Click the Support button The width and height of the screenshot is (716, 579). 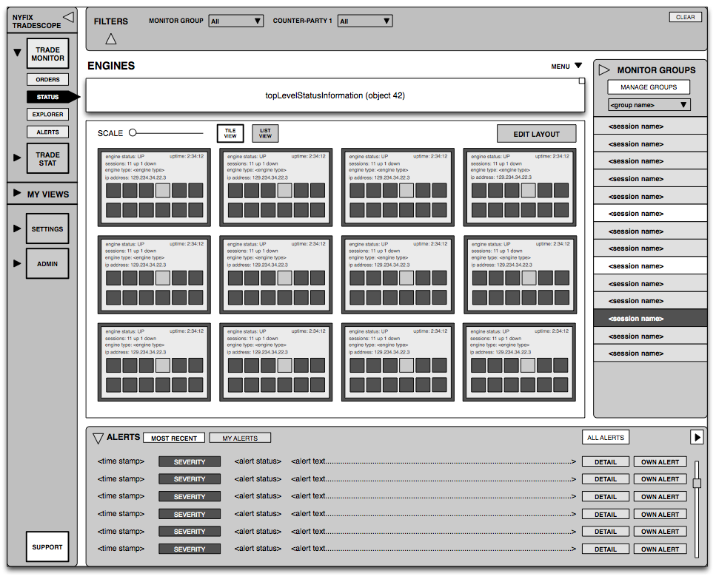click(x=47, y=546)
